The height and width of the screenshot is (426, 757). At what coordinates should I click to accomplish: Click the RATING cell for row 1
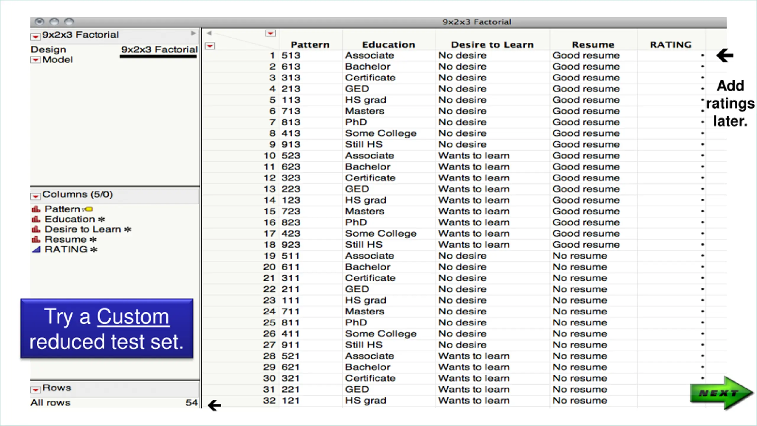click(x=671, y=55)
